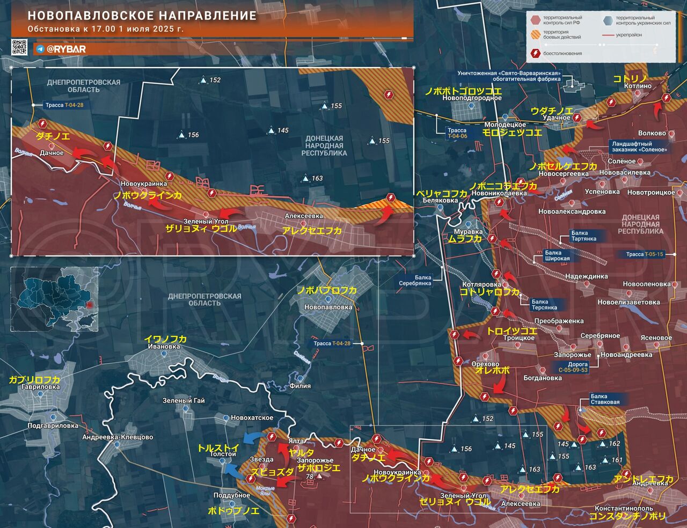Click the blue settlement dot under Новопавловка
The width and height of the screenshot is (687, 528).
pyautogui.click(x=327, y=299)
